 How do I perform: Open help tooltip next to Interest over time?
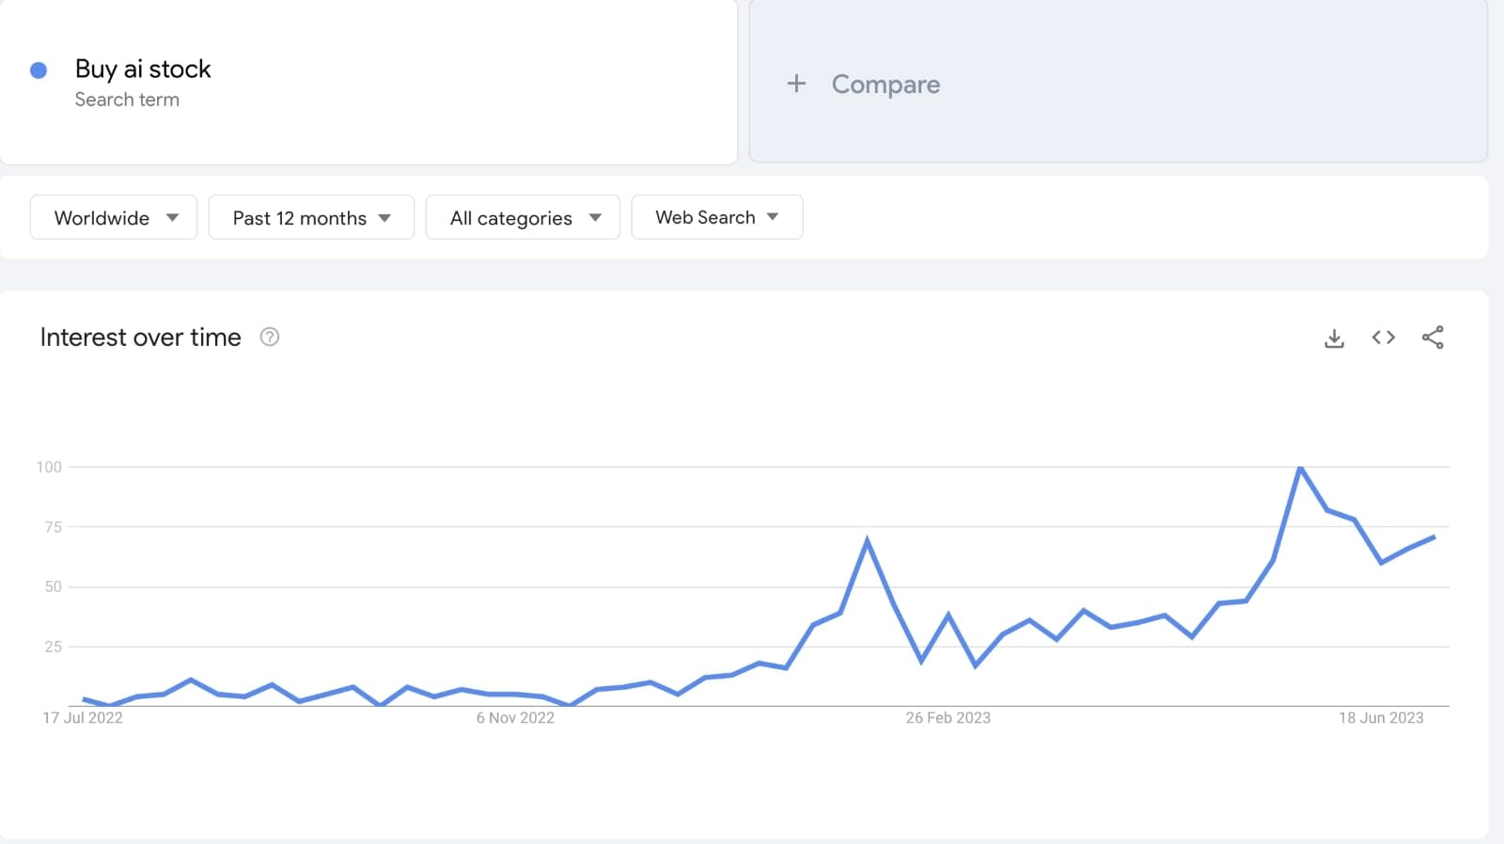click(270, 337)
